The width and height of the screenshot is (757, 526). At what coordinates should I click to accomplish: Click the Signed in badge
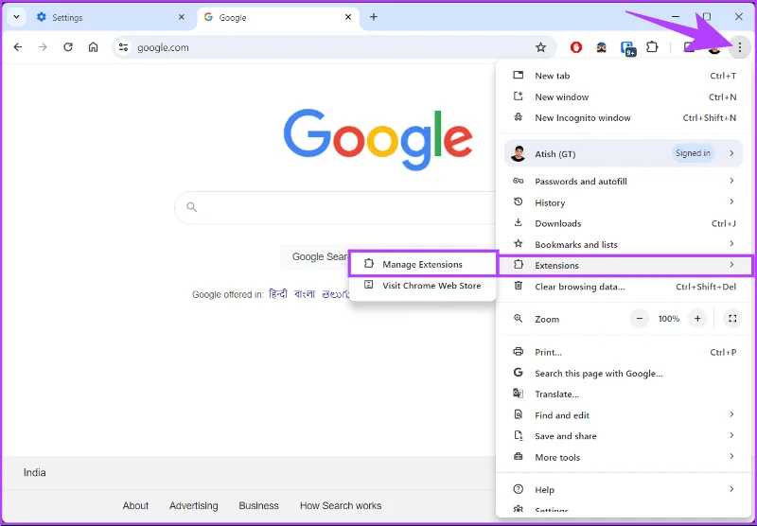pyautogui.click(x=693, y=153)
